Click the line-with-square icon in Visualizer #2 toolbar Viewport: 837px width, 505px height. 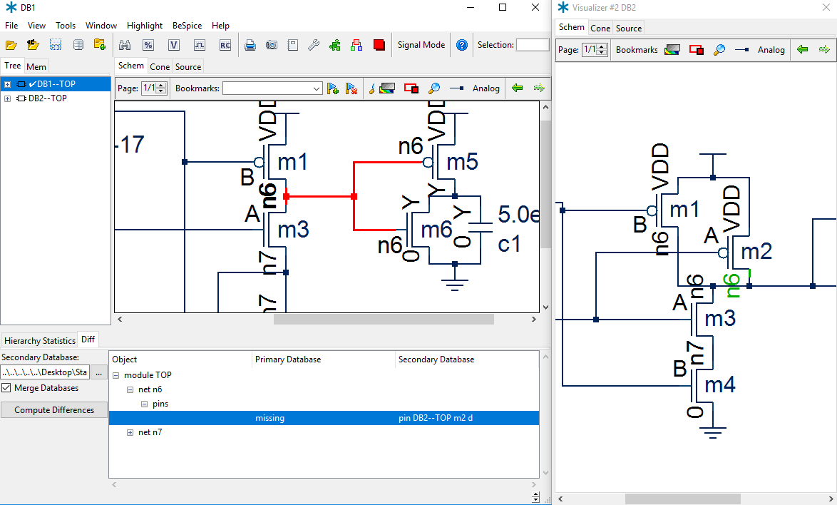point(742,50)
